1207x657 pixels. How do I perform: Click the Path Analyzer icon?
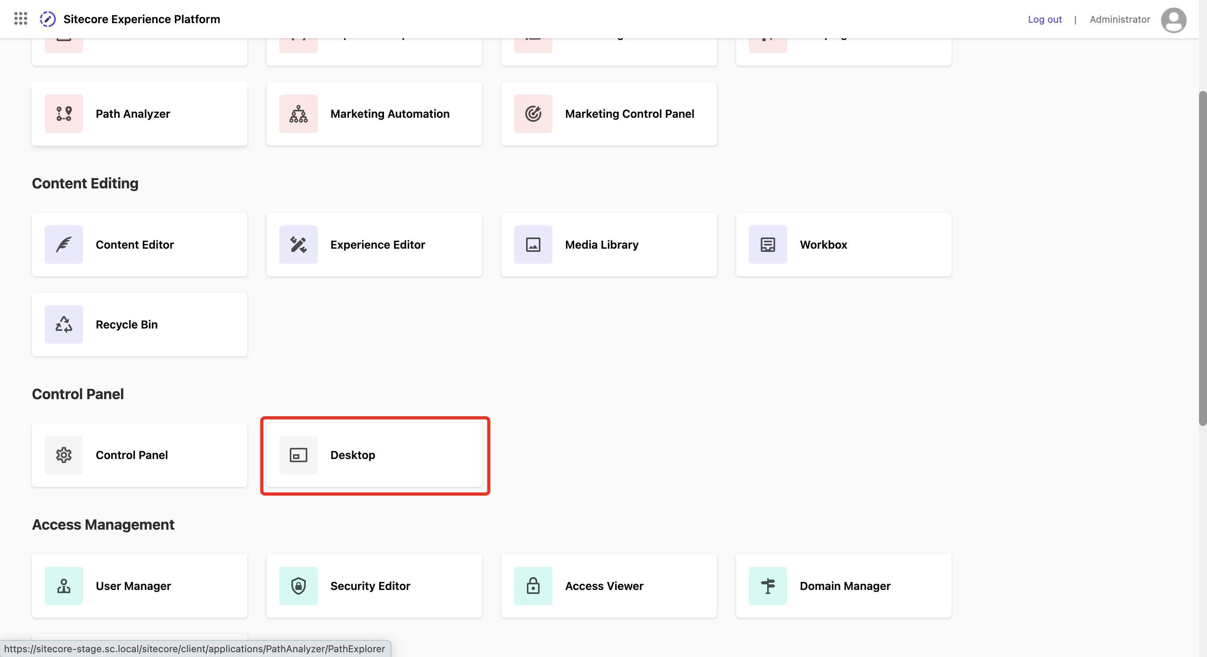tap(64, 114)
